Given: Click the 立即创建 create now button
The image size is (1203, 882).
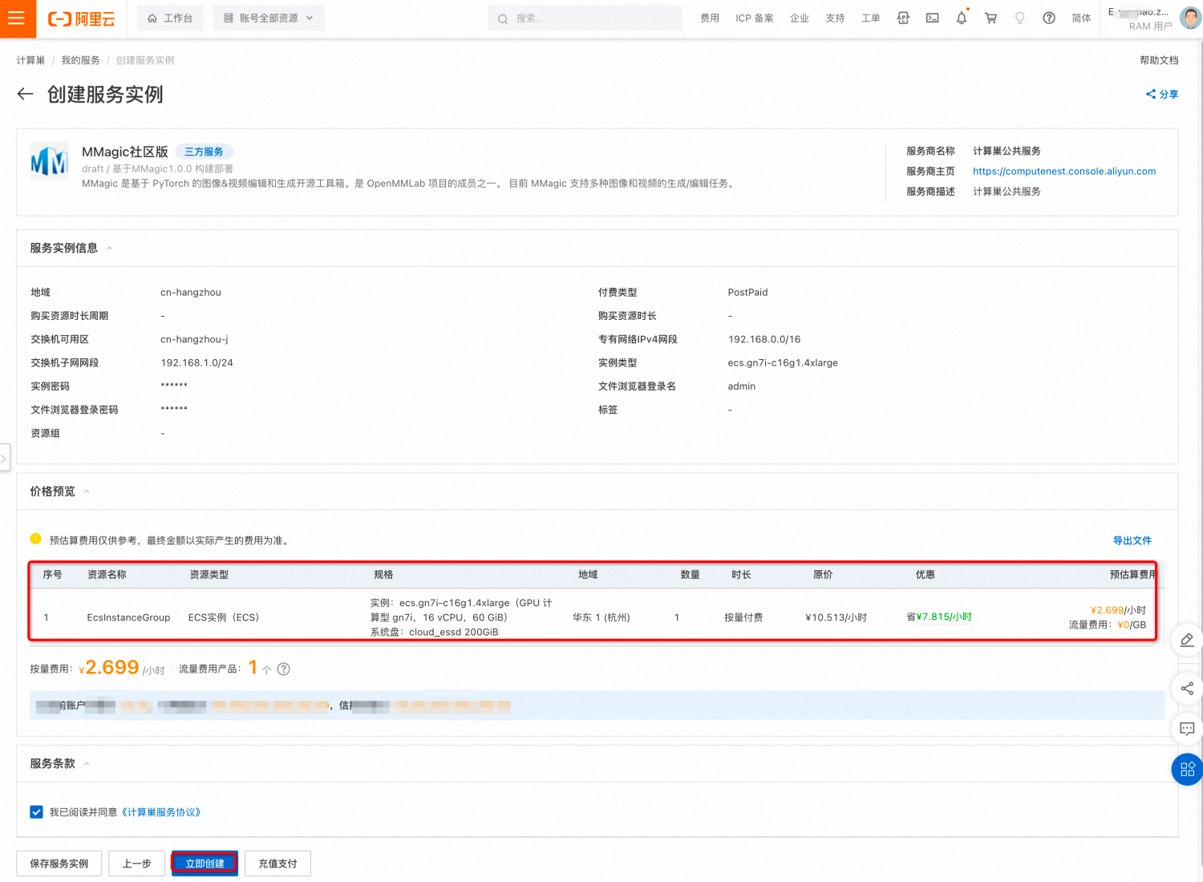Looking at the screenshot, I should [x=205, y=864].
